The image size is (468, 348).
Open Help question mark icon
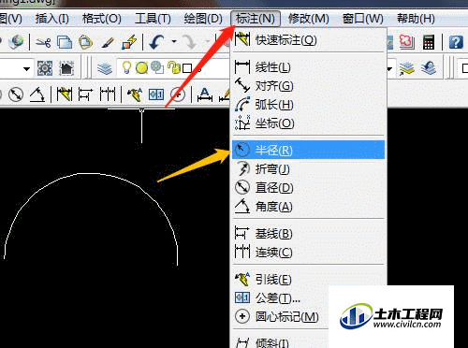point(456,42)
